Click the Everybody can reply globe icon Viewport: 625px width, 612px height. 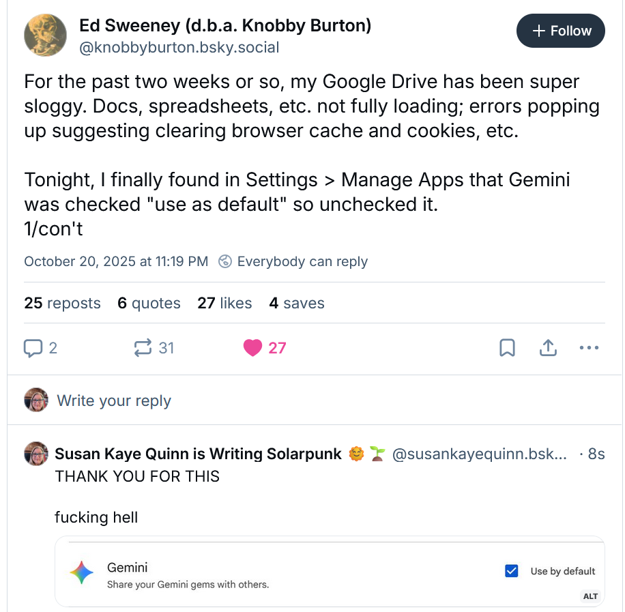(224, 261)
